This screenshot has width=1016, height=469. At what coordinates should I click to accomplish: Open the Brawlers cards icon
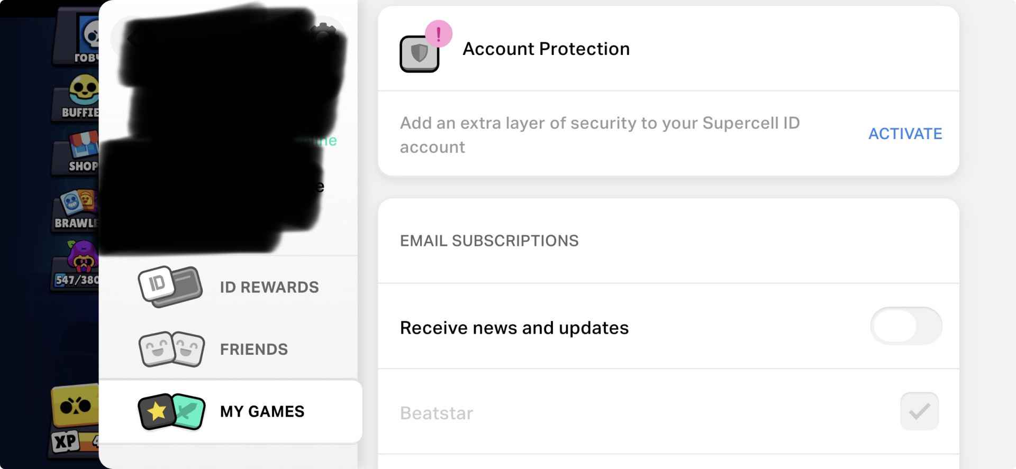coord(78,202)
